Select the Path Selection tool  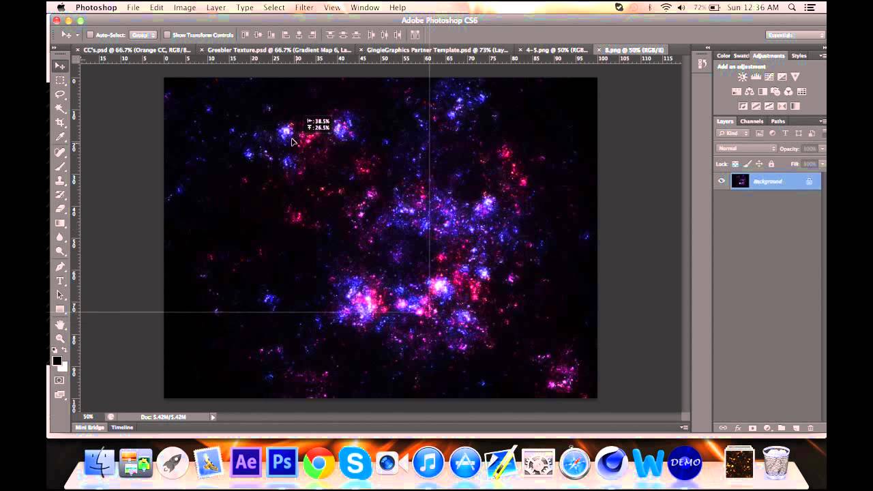(x=60, y=295)
